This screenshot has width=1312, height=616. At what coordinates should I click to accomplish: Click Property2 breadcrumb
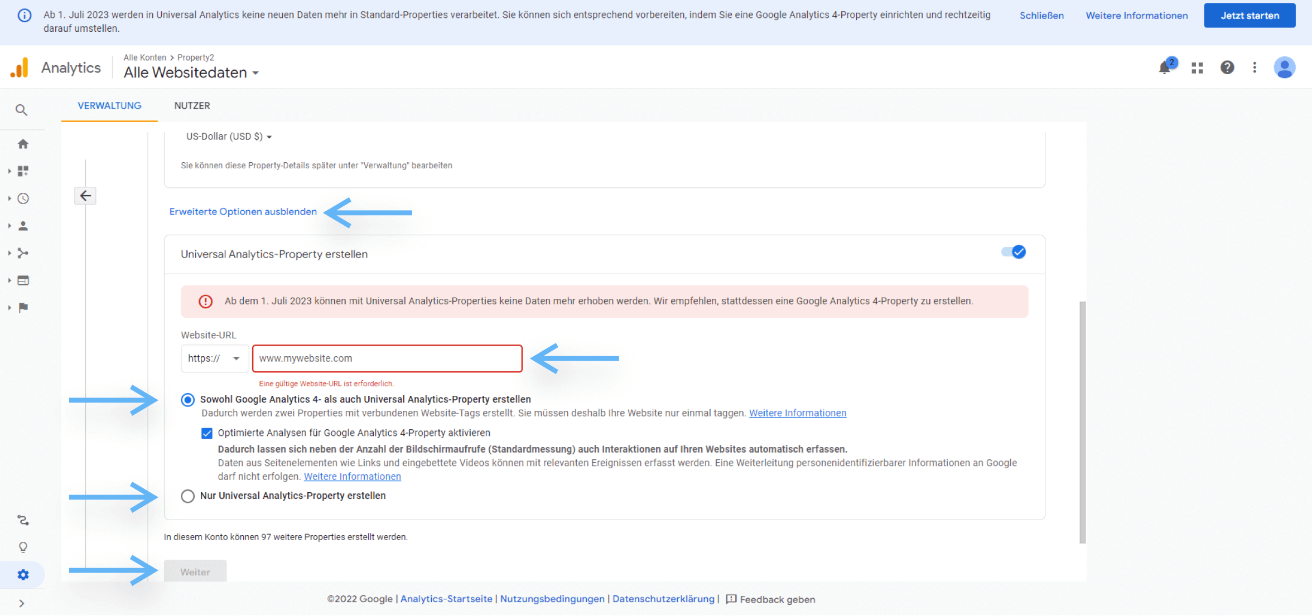pyautogui.click(x=196, y=57)
